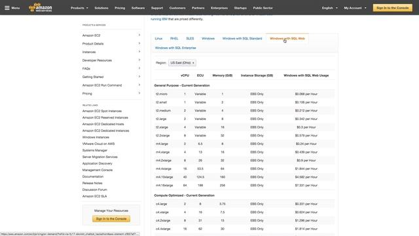Expand the Pricing chevron in the sidebar
The image size is (419, 236).
point(139,93)
